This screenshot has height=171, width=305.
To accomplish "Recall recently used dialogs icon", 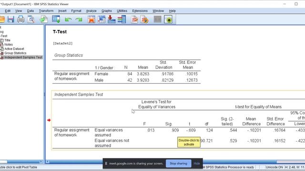I will [x=56, y=19].
